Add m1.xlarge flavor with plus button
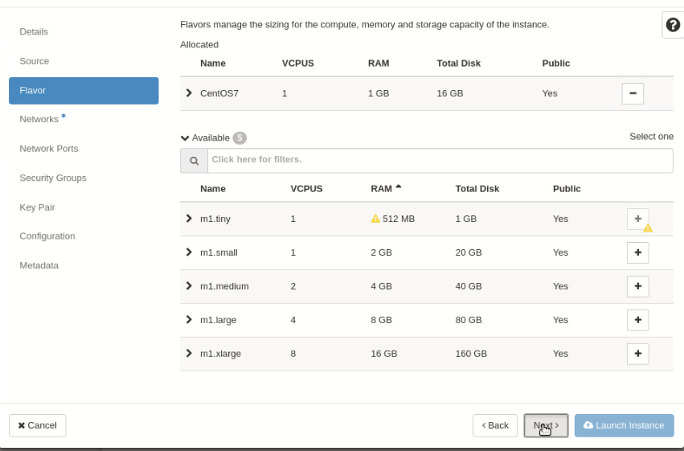 (637, 353)
